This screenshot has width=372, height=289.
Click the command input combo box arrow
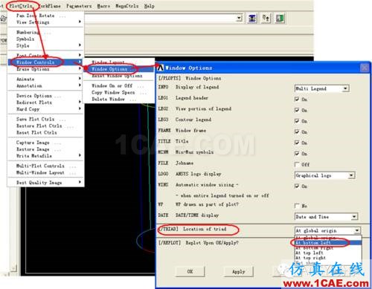239,18
